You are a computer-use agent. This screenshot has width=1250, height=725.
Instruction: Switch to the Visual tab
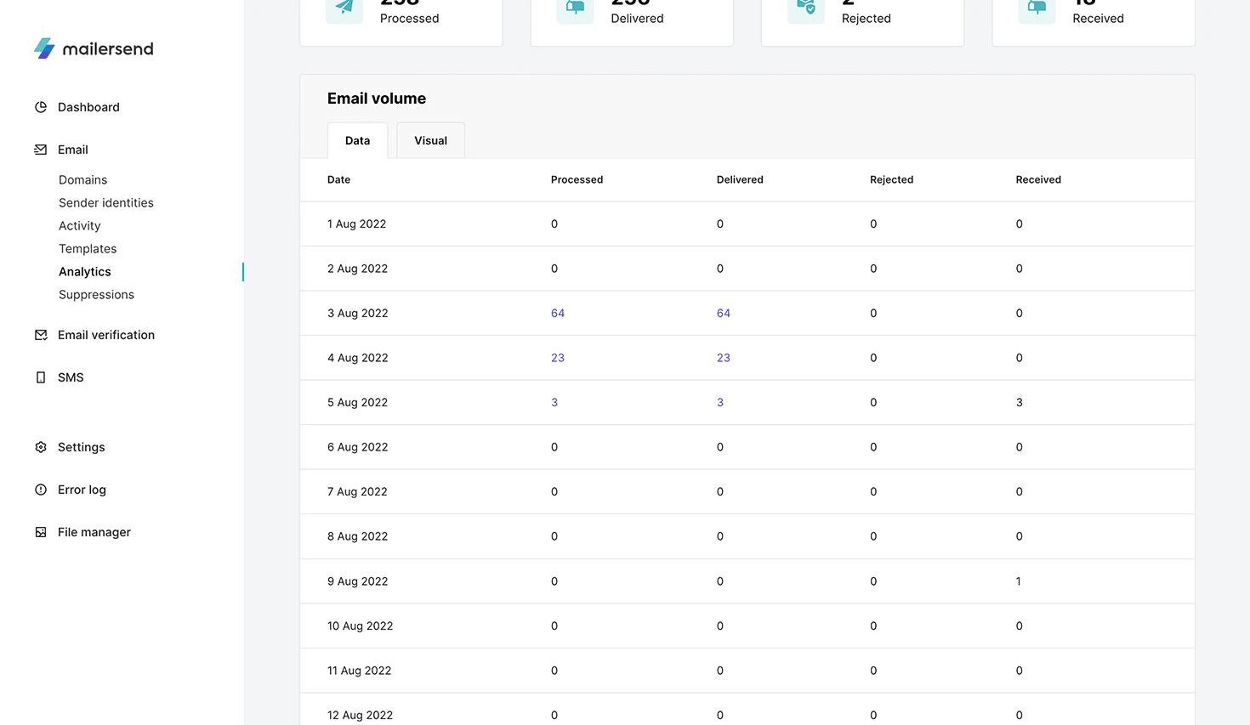pos(430,141)
